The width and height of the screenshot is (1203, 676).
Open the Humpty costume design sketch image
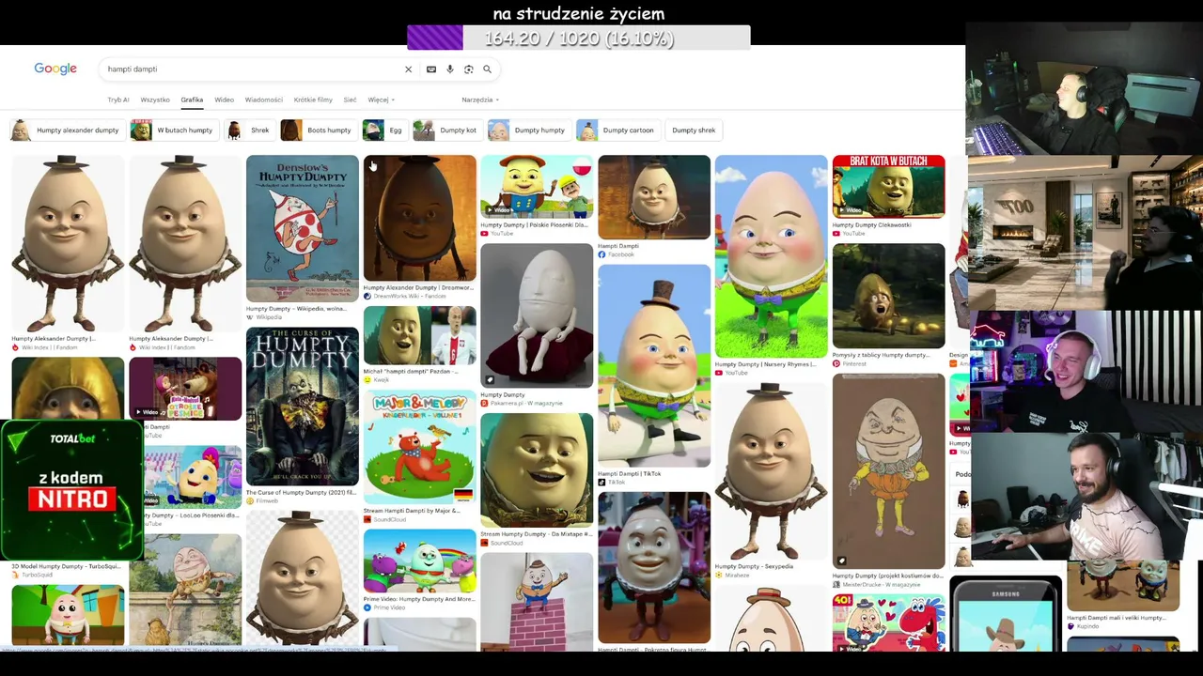(x=888, y=471)
